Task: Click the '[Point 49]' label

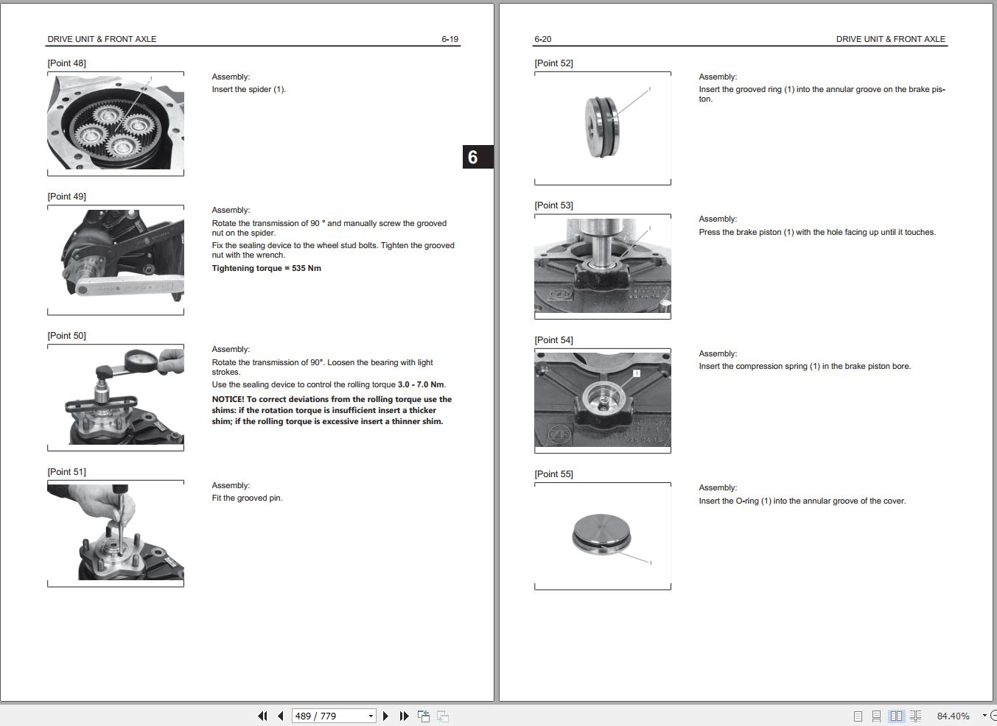Action: click(x=66, y=197)
